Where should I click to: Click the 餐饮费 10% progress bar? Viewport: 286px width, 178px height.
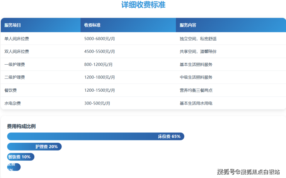21,157
